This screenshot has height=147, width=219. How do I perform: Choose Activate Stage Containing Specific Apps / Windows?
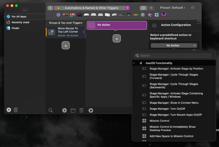pos(174,95)
